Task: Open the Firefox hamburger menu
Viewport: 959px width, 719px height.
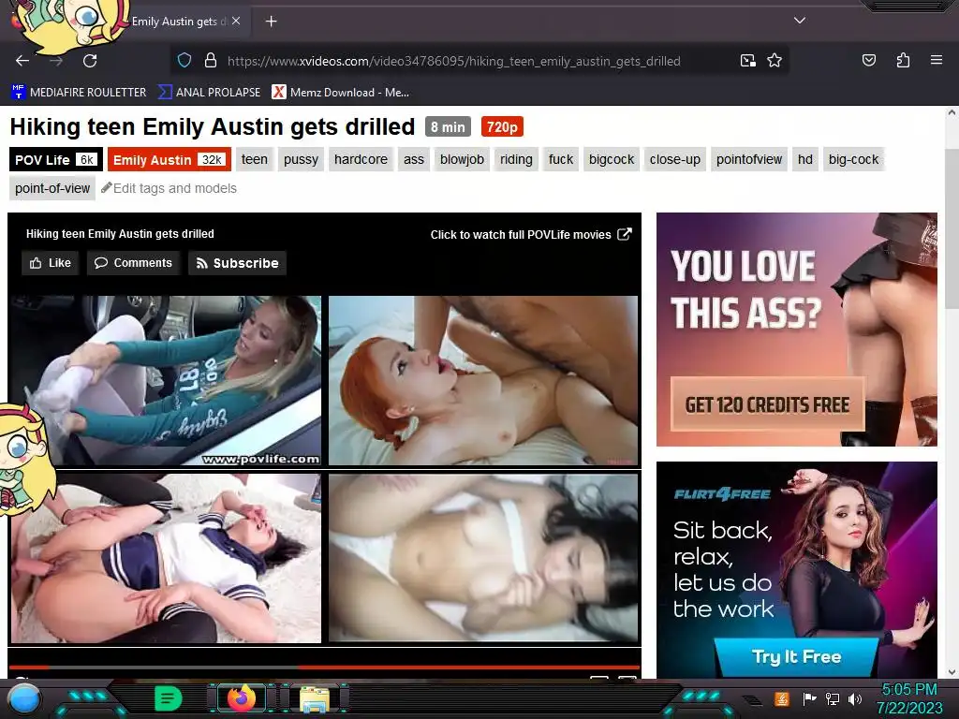Action: click(x=936, y=60)
